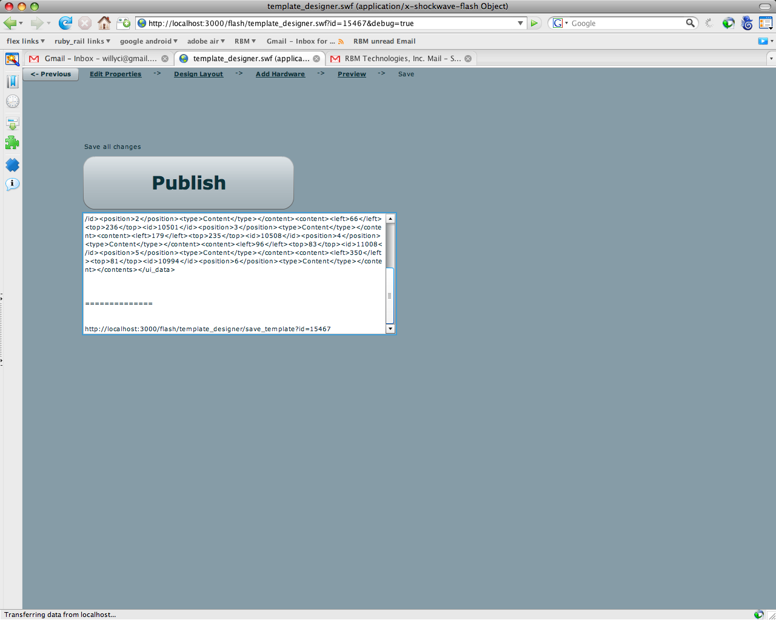The width and height of the screenshot is (776, 620).
Task: Select the Bookmarks icon in the left sidebar
Action: [x=12, y=81]
